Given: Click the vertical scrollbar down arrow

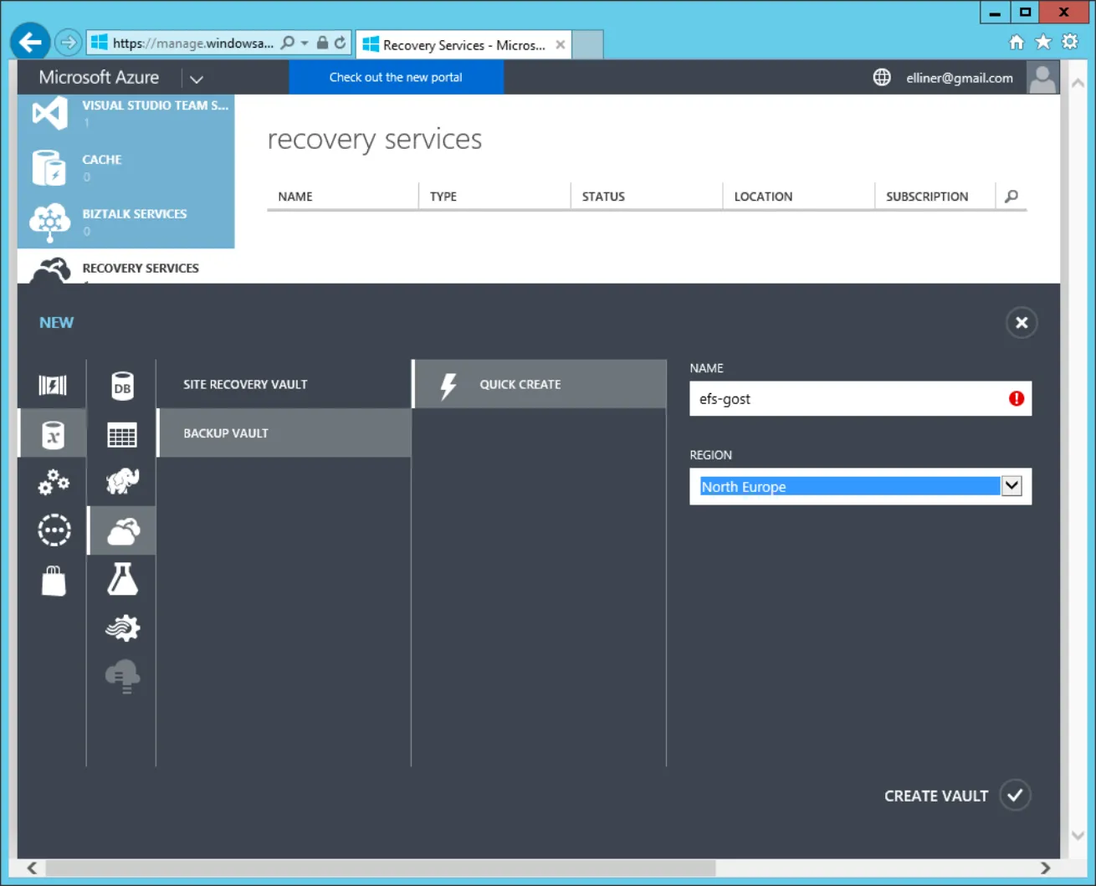Looking at the screenshot, I should coord(1078,835).
